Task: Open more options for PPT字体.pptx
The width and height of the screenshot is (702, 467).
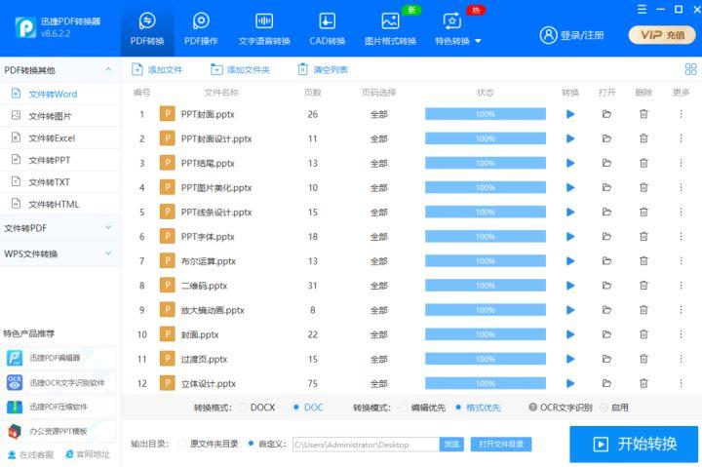Action: [681, 237]
